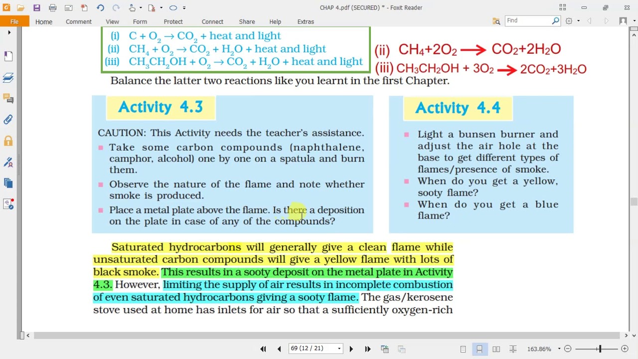
Task: Open the Bookmarks panel in the sidebar
Action: coord(8,56)
